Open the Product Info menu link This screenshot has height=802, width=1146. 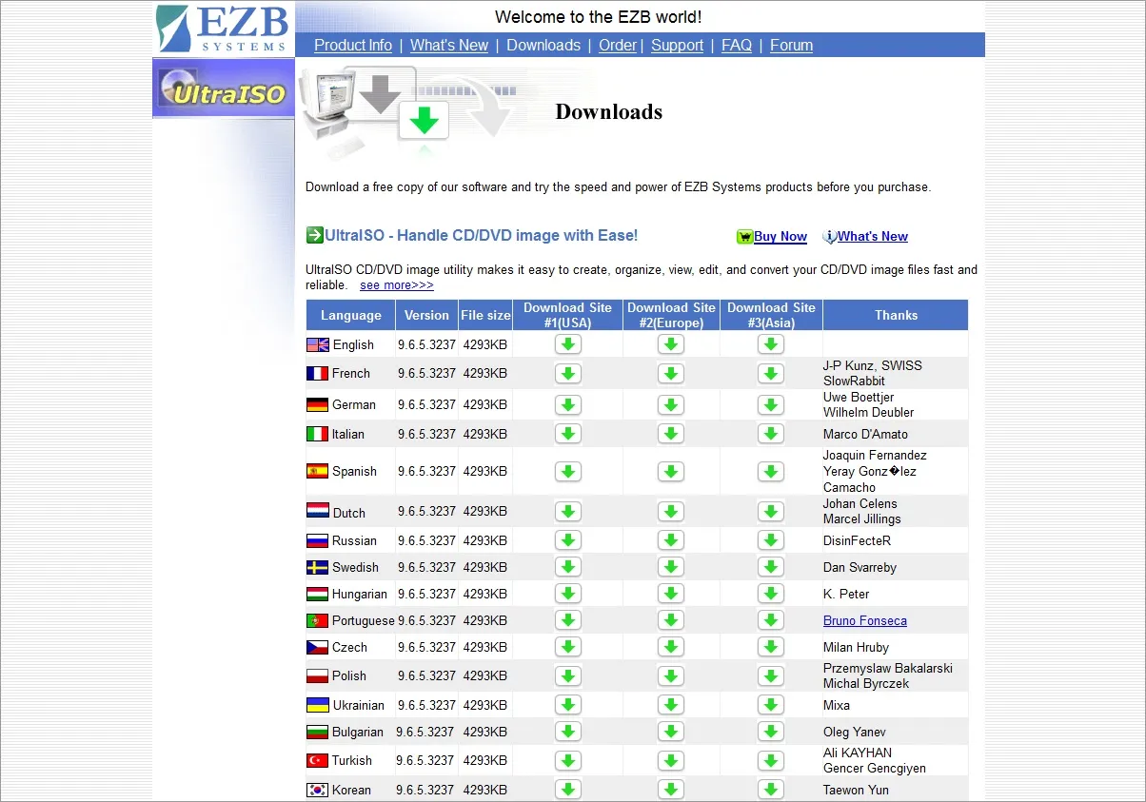coord(353,45)
